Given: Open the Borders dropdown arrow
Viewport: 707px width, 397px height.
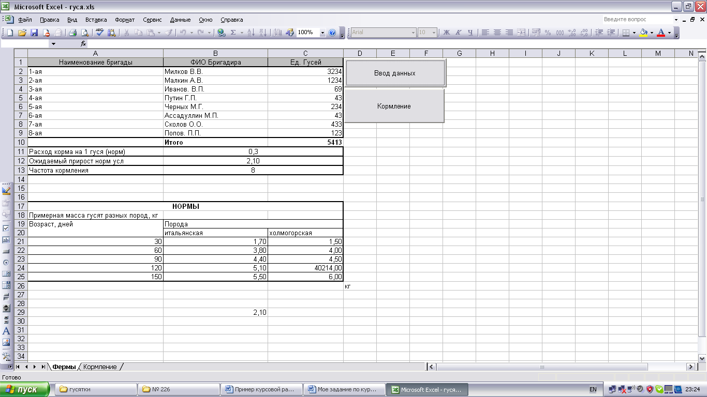Looking at the screenshot, I should tap(634, 33).
